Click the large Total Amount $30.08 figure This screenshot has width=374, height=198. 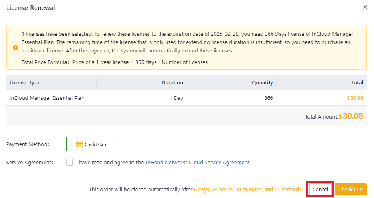352,116
